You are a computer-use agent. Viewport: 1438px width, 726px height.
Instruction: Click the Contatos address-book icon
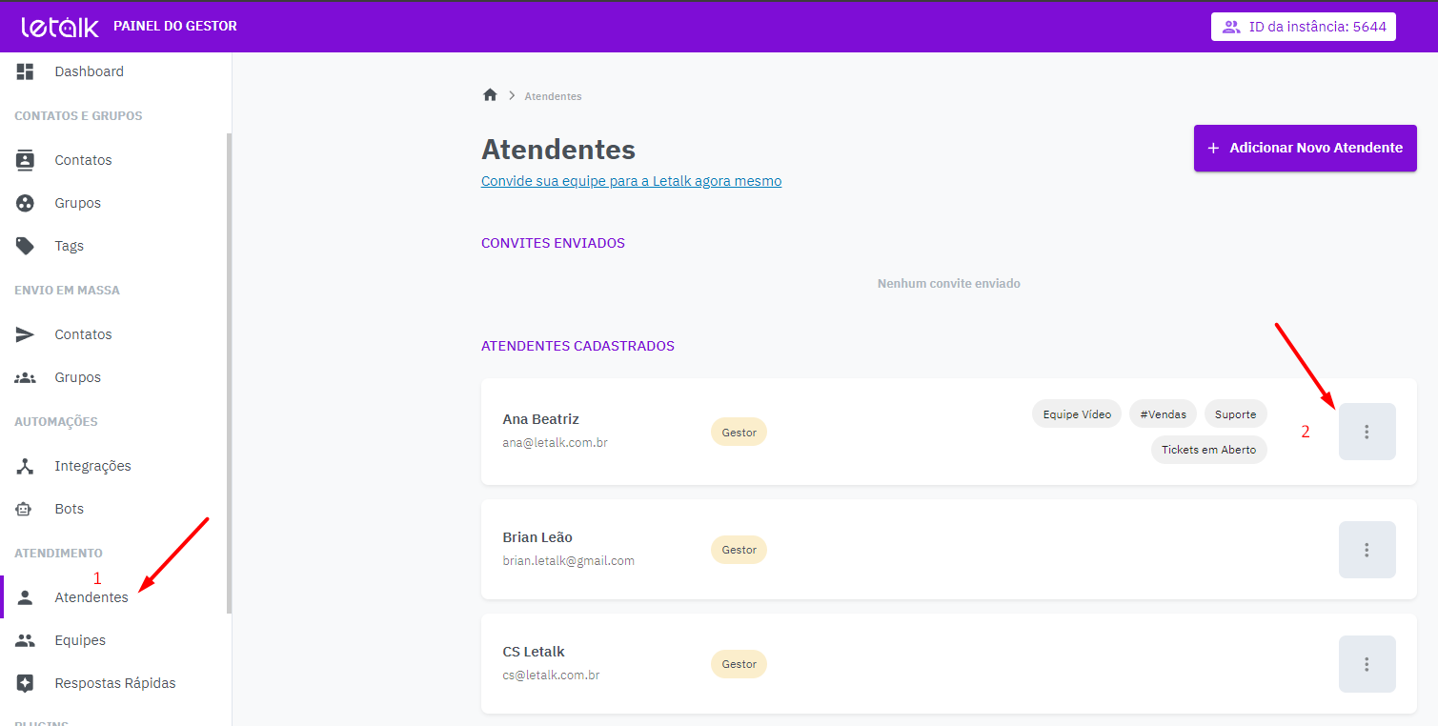coord(25,160)
